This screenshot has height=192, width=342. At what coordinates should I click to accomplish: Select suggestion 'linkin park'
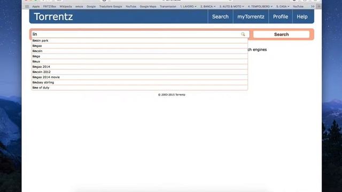tap(139, 41)
